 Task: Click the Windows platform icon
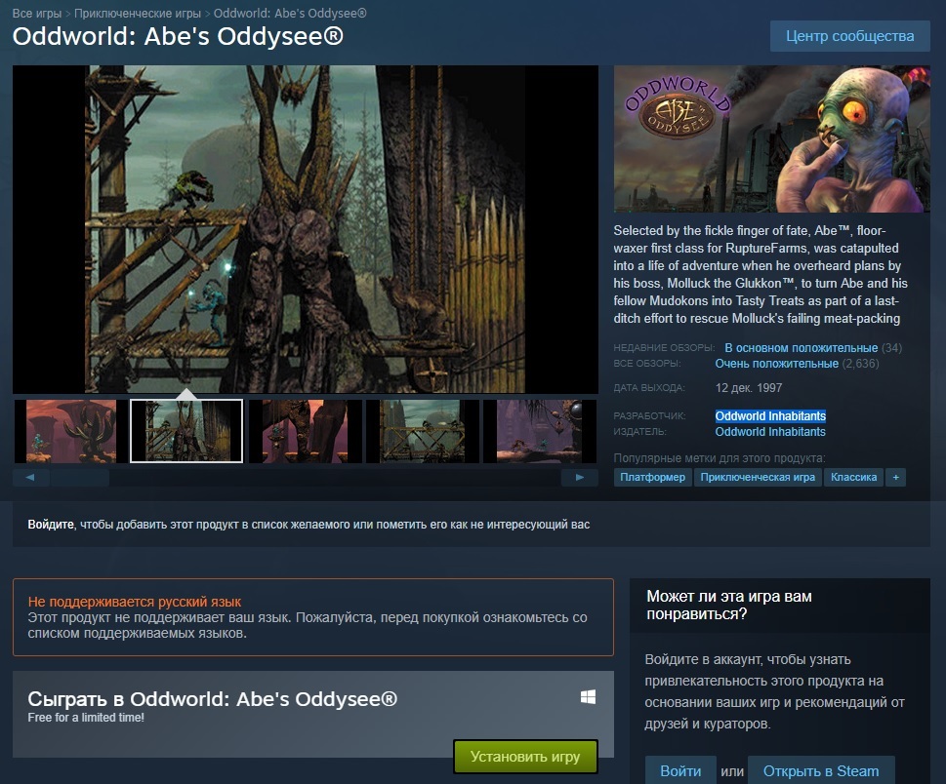coord(589,697)
